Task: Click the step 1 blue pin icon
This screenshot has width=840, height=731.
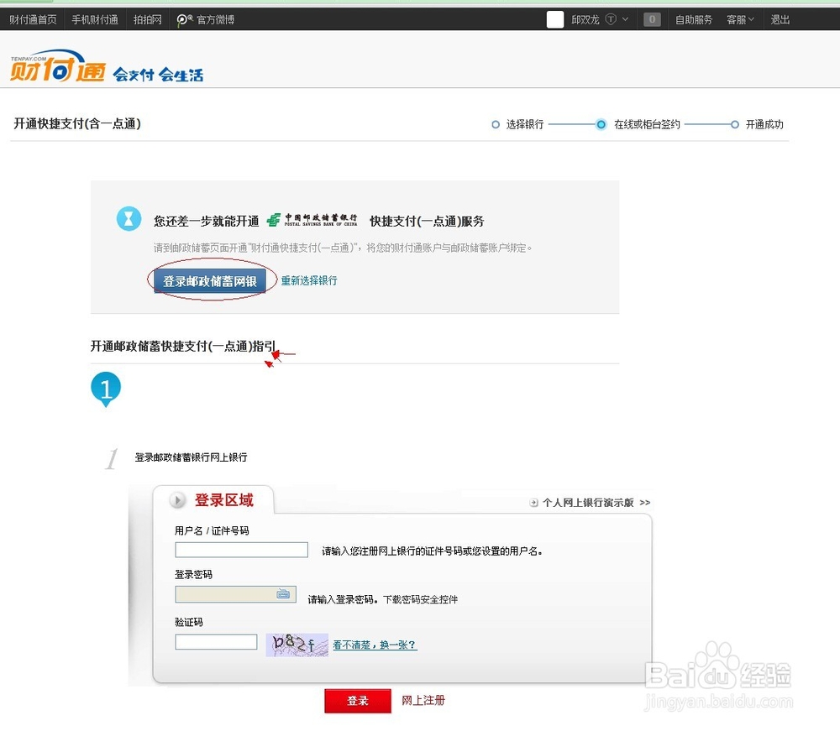Action: [x=106, y=389]
